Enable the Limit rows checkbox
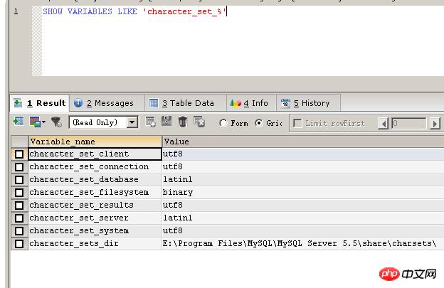 click(297, 123)
